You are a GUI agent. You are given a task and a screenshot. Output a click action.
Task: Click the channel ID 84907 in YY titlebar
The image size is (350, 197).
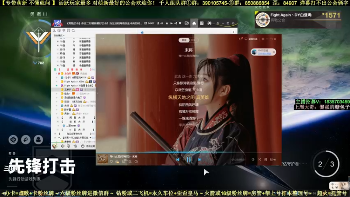point(149,23)
